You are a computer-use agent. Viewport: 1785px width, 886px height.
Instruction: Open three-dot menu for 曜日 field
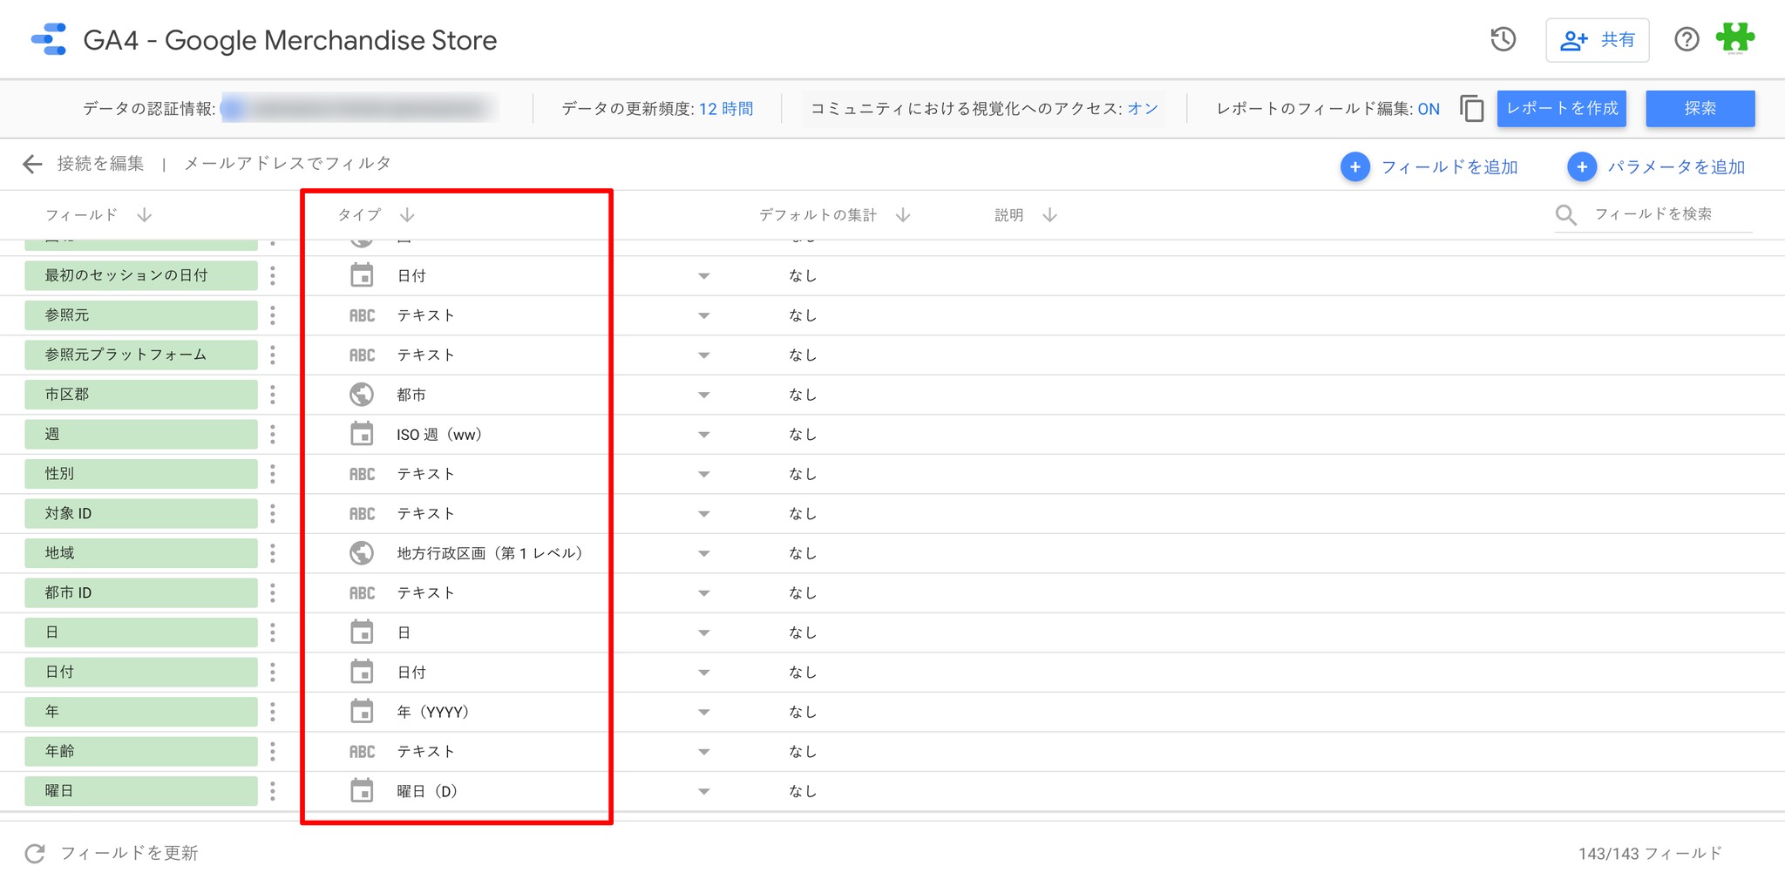click(x=273, y=791)
